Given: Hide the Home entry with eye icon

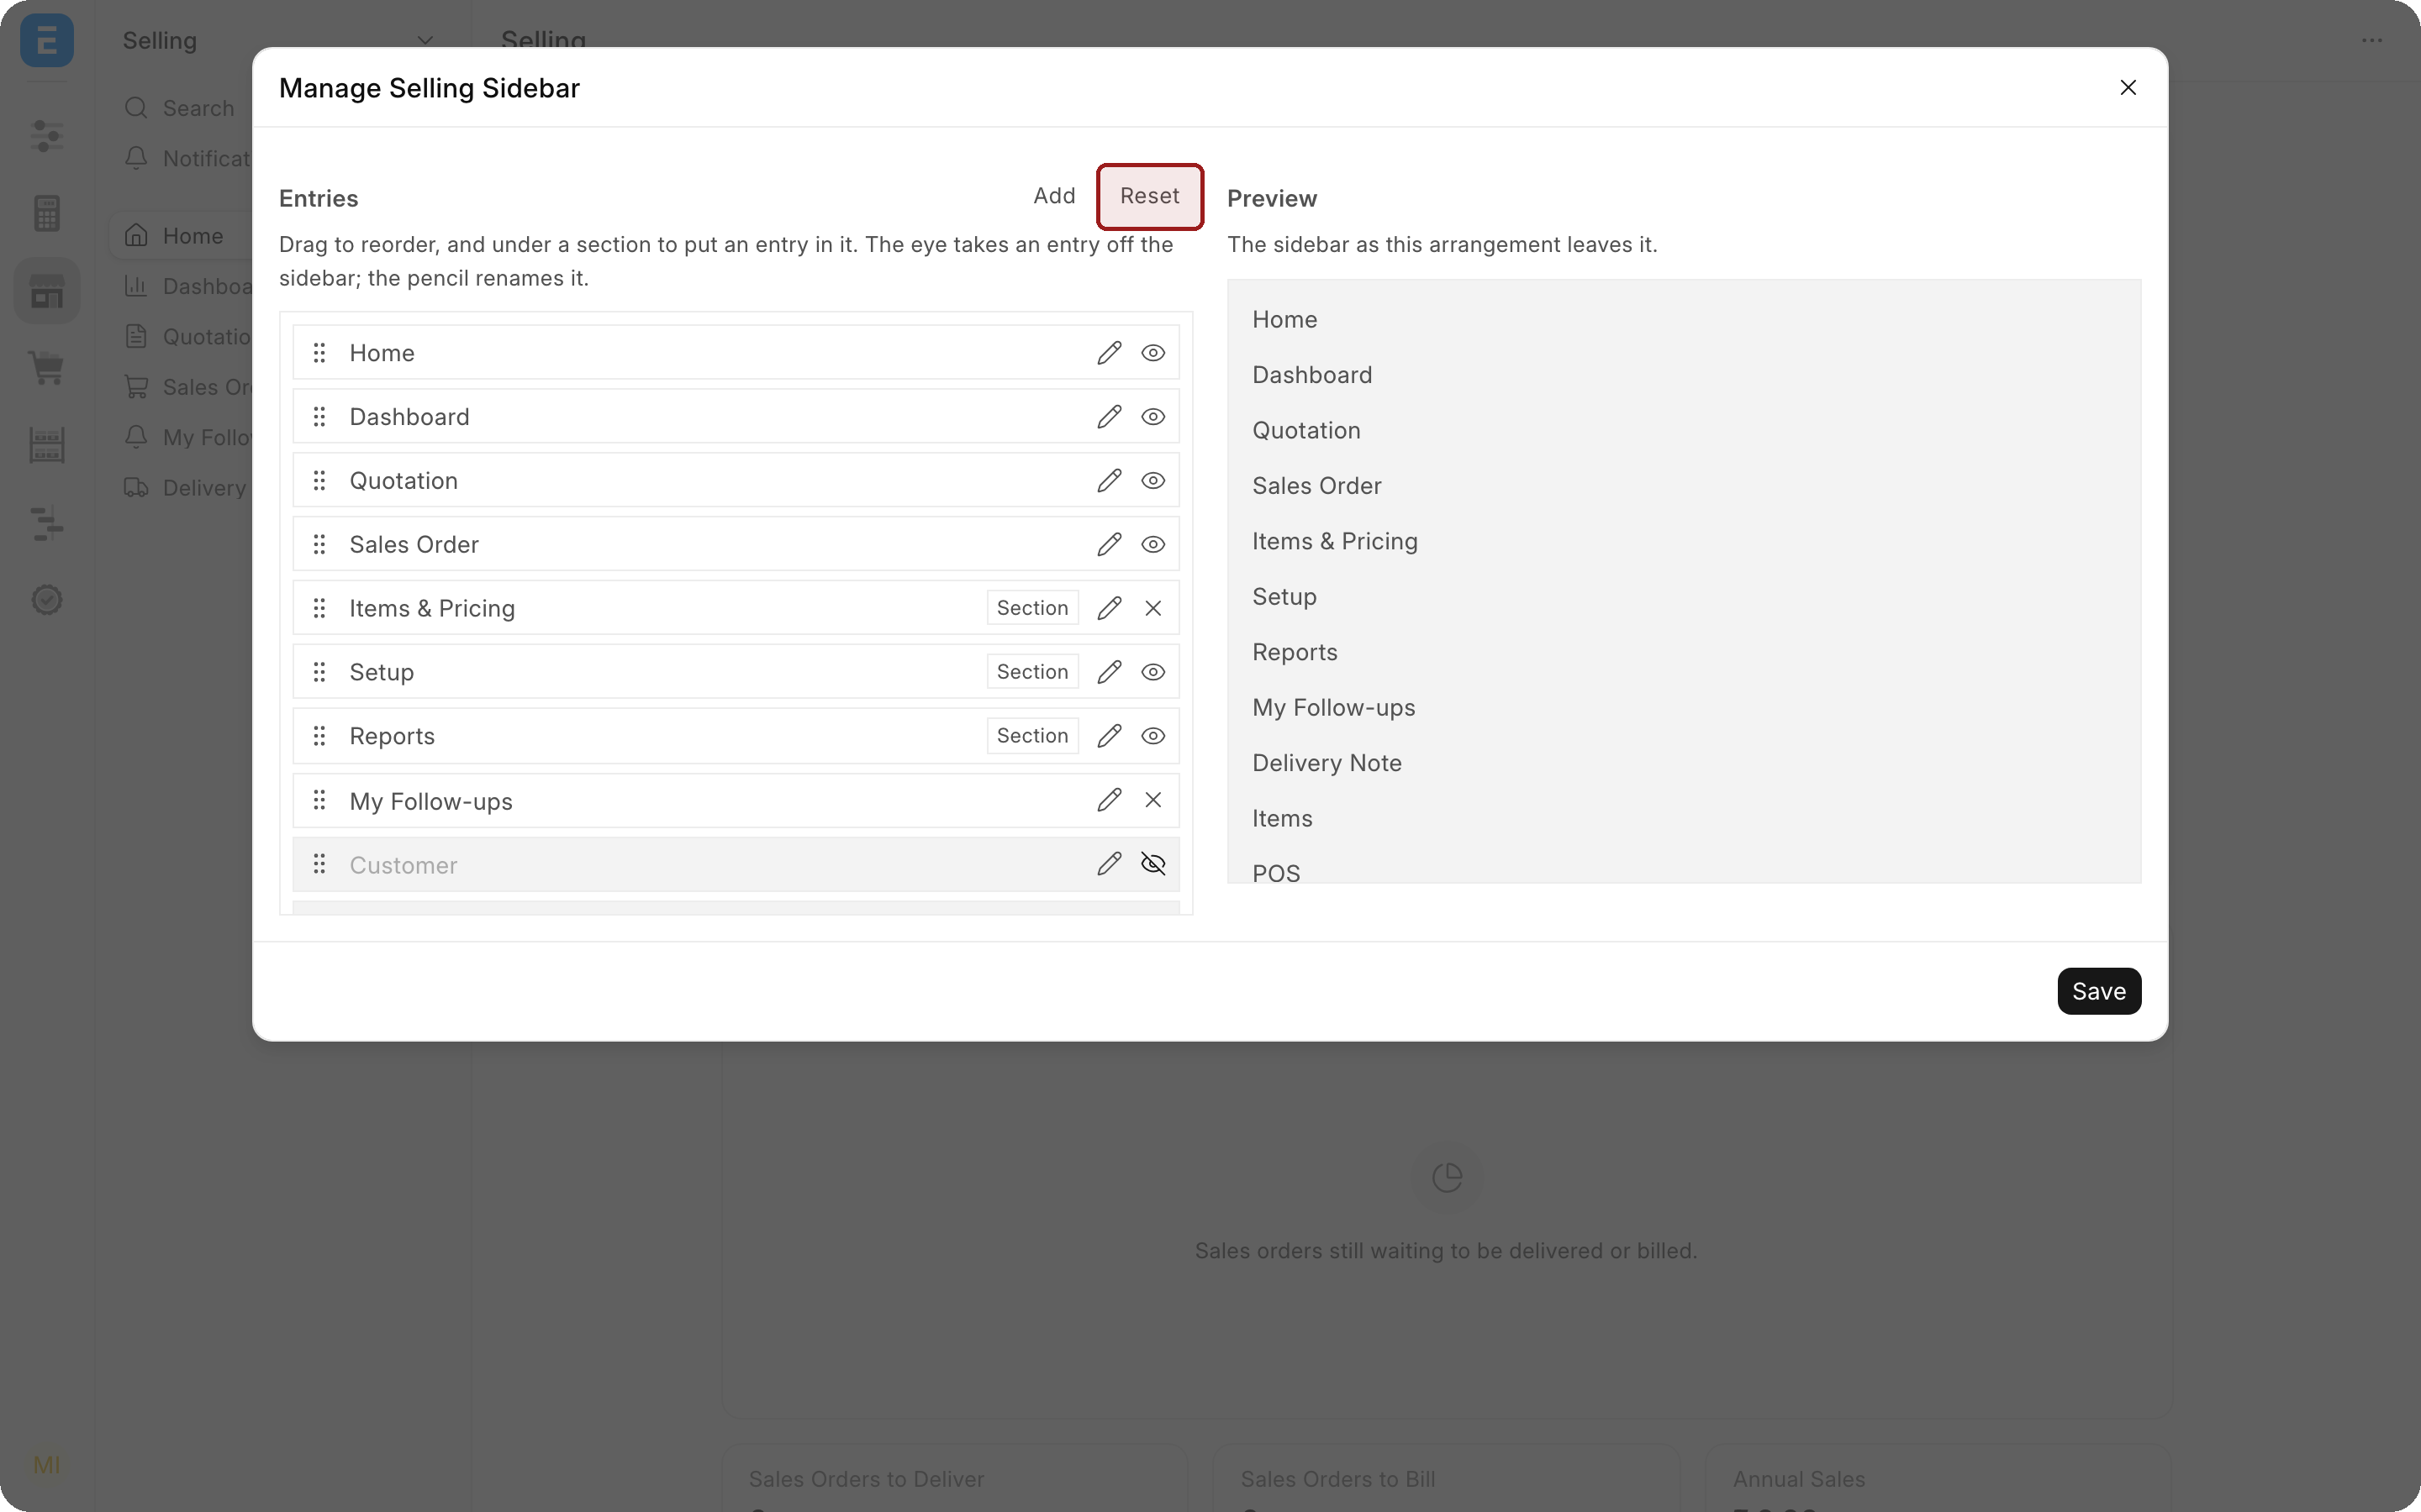Looking at the screenshot, I should (1152, 353).
